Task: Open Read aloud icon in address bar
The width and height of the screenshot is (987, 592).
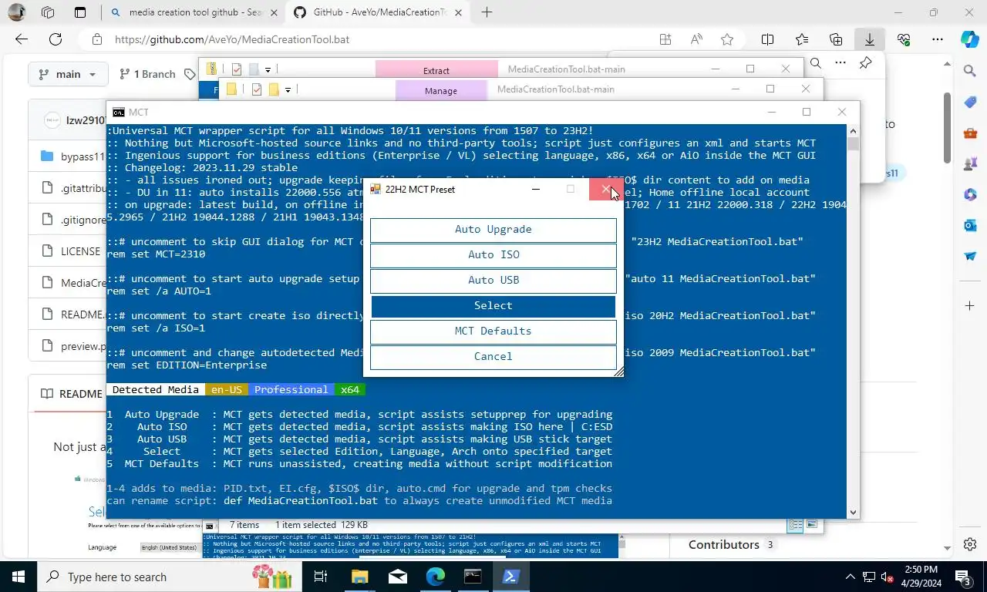Action: [x=696, y=39]
